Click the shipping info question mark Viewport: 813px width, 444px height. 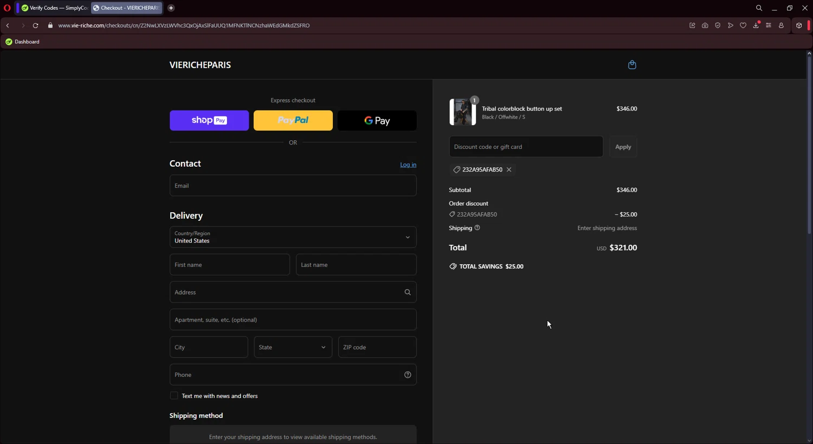pyautogui.click(x=478, y=228)
